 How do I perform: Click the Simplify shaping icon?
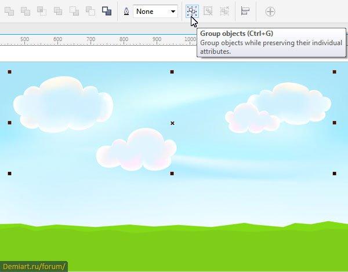point(58,12)
